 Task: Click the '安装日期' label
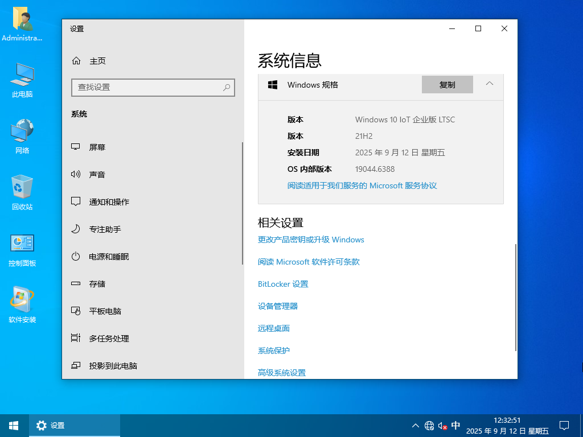pos(303,152)
